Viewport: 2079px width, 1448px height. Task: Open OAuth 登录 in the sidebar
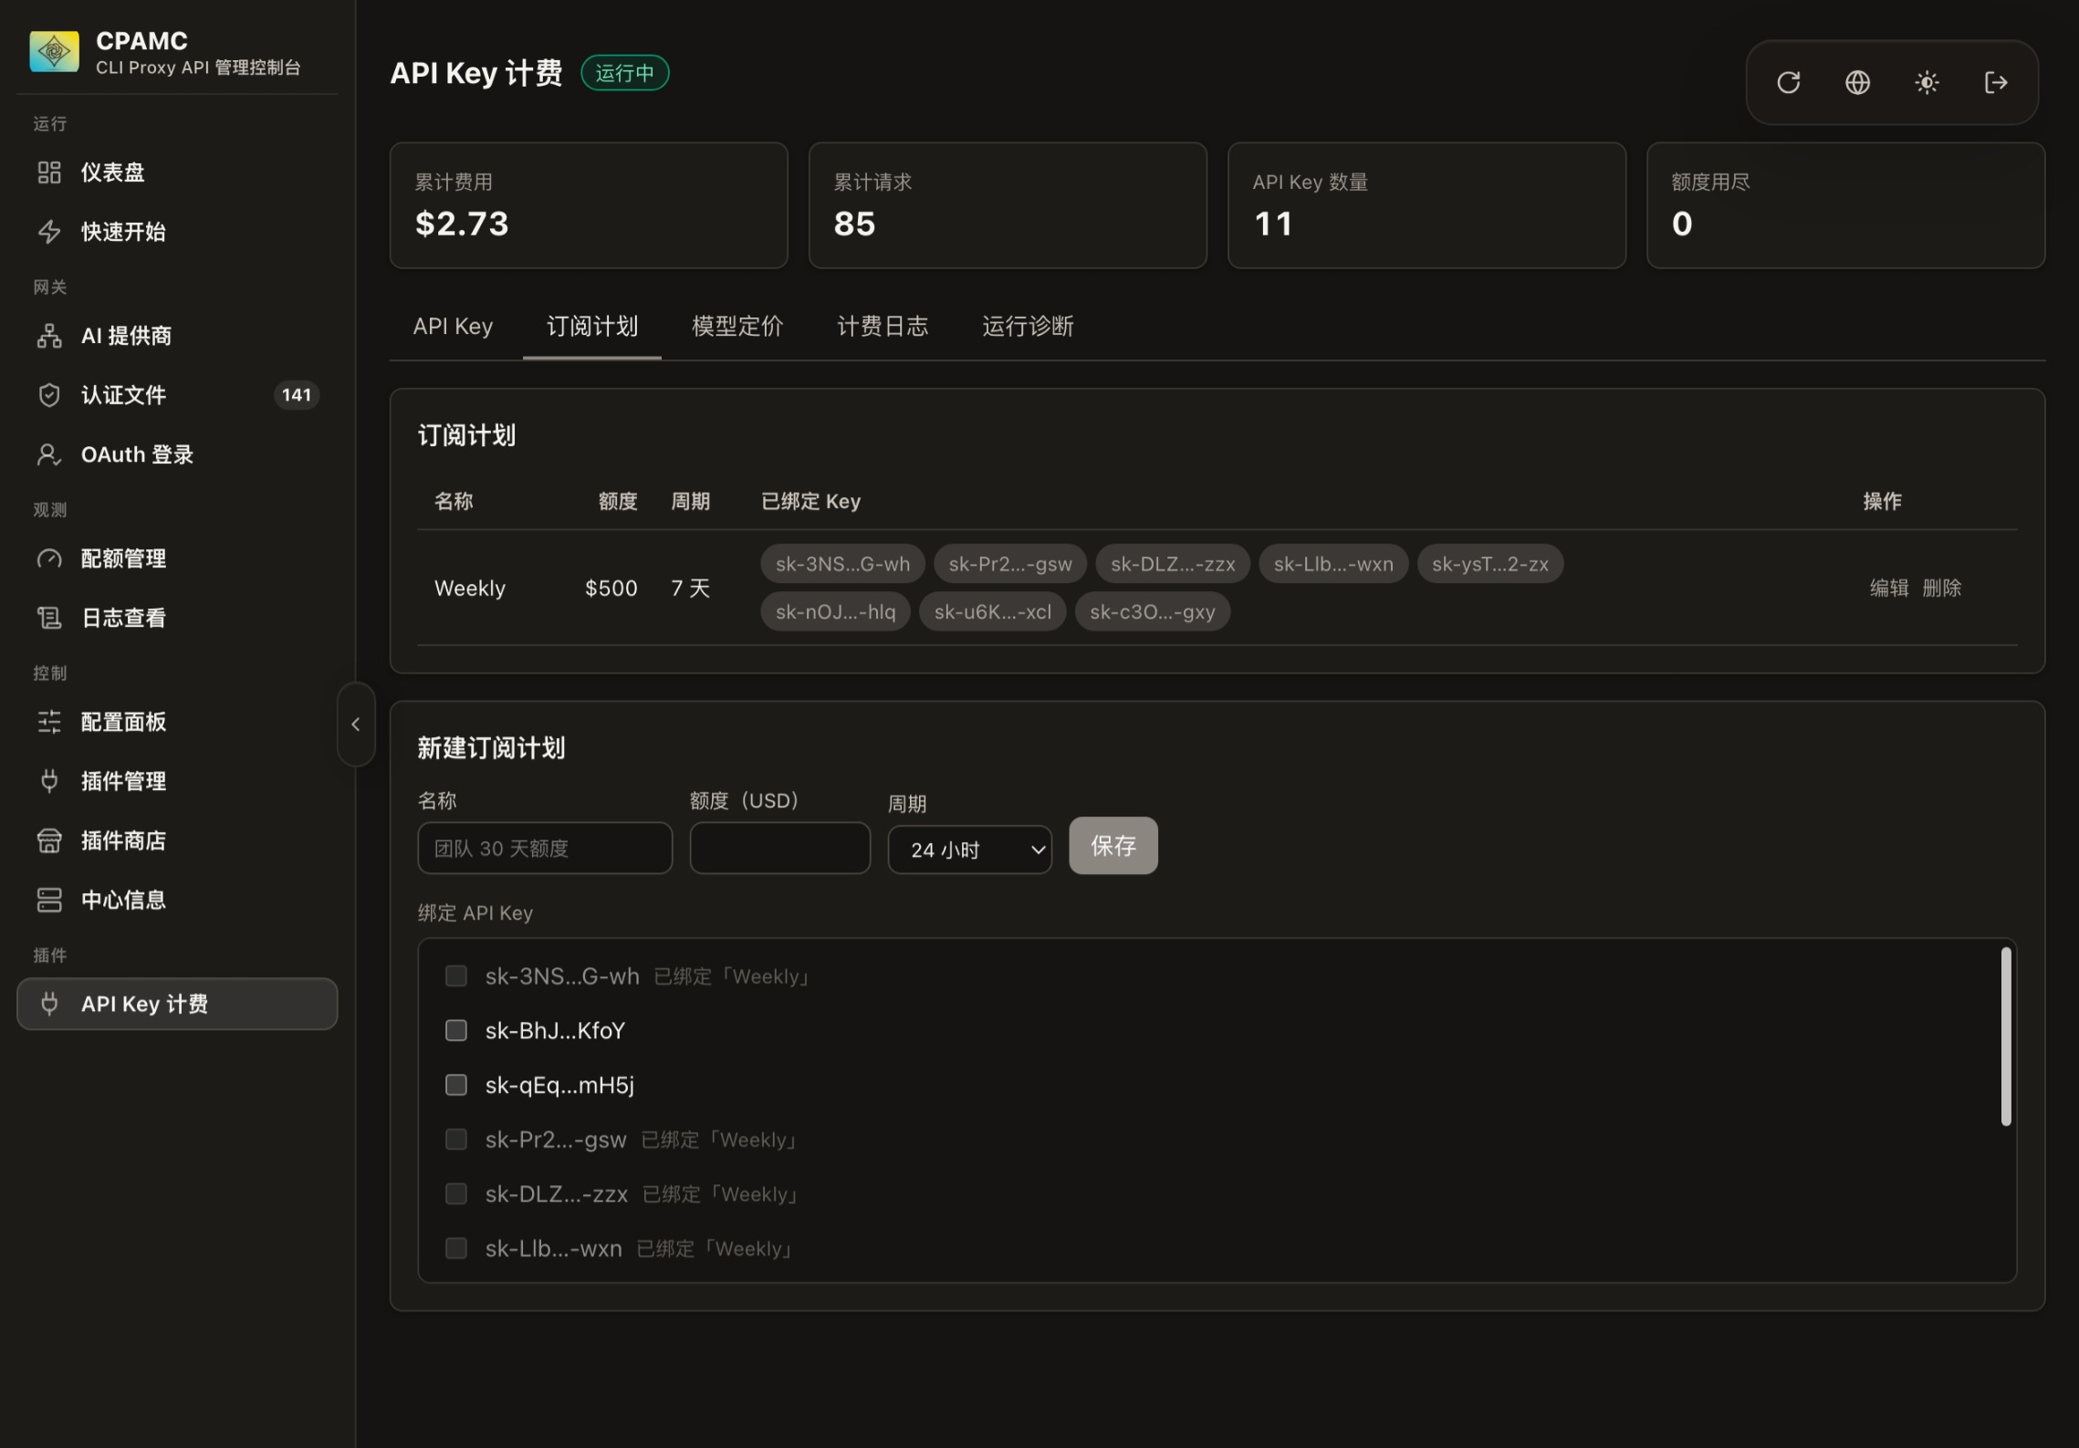pyautogui.click(x=177, y=454)
